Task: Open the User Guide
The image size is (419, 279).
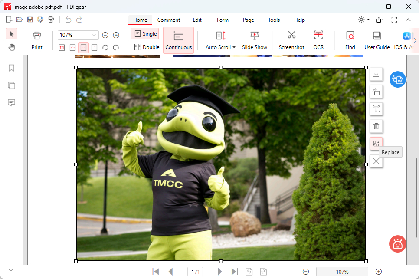Action: click(377, 40)
